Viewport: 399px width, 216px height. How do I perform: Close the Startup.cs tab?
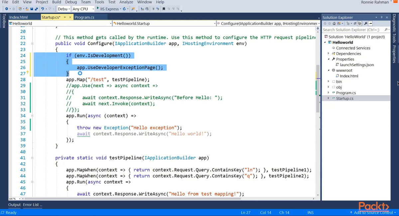(70, 17)
